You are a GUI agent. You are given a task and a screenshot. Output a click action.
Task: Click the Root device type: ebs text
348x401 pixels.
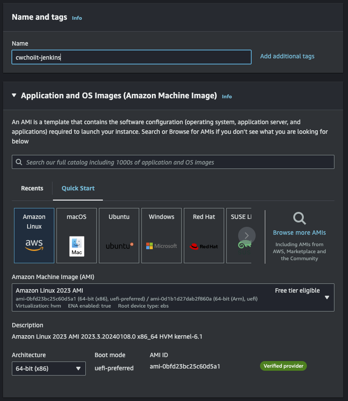(x=144, y=306)
